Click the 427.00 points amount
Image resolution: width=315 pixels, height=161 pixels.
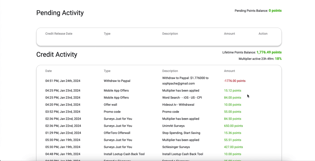[x=233, y=147]
